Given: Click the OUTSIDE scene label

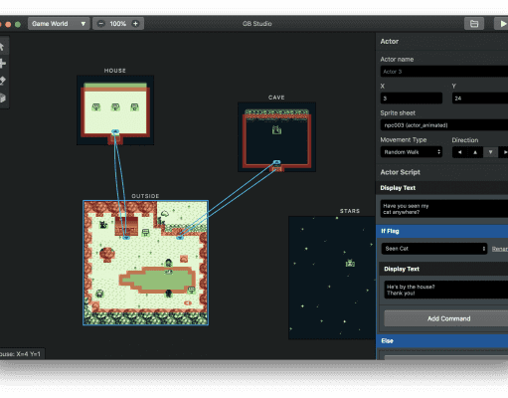Looking at the screenshot, I should tap(145, 196).
